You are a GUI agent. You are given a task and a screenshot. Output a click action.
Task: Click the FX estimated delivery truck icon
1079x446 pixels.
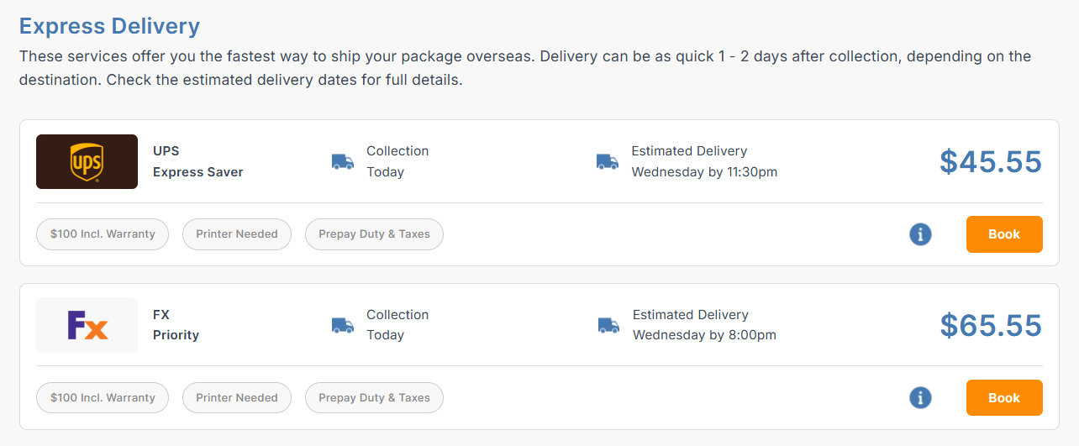pyautogui.click(x=608, y=325)
